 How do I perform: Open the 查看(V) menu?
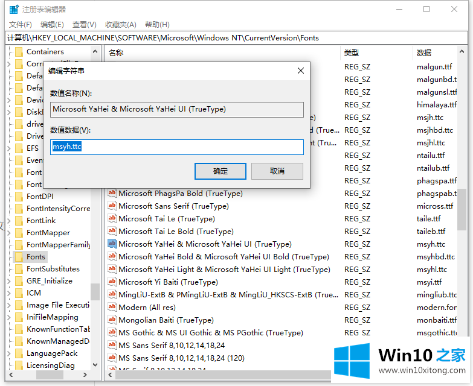tap(84, 24)
